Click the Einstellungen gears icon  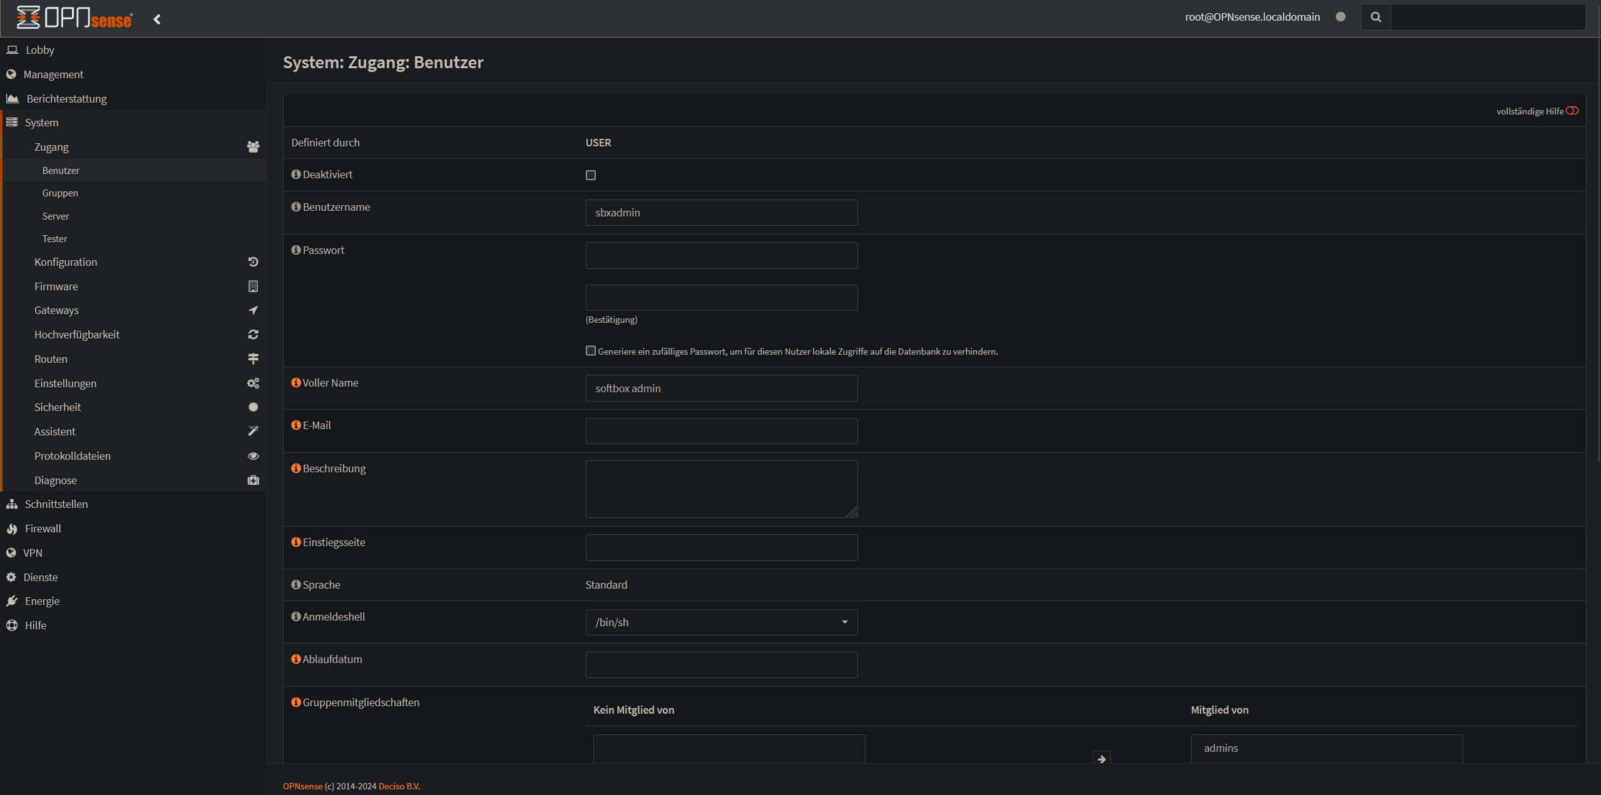tap(253, 383)
